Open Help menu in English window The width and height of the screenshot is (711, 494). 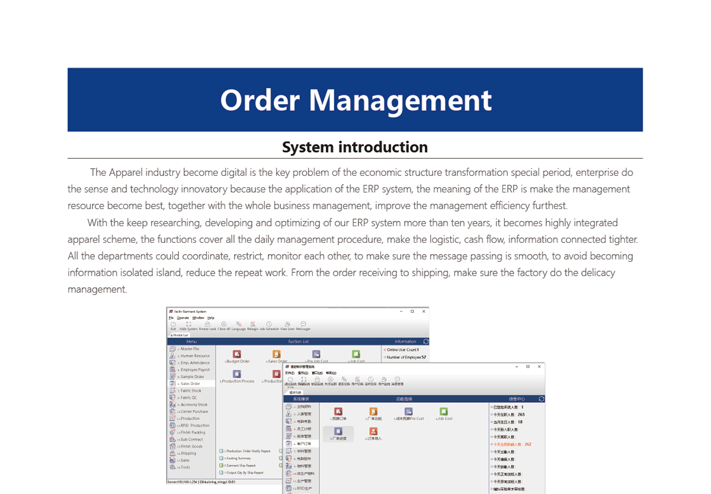pos(211,317)
